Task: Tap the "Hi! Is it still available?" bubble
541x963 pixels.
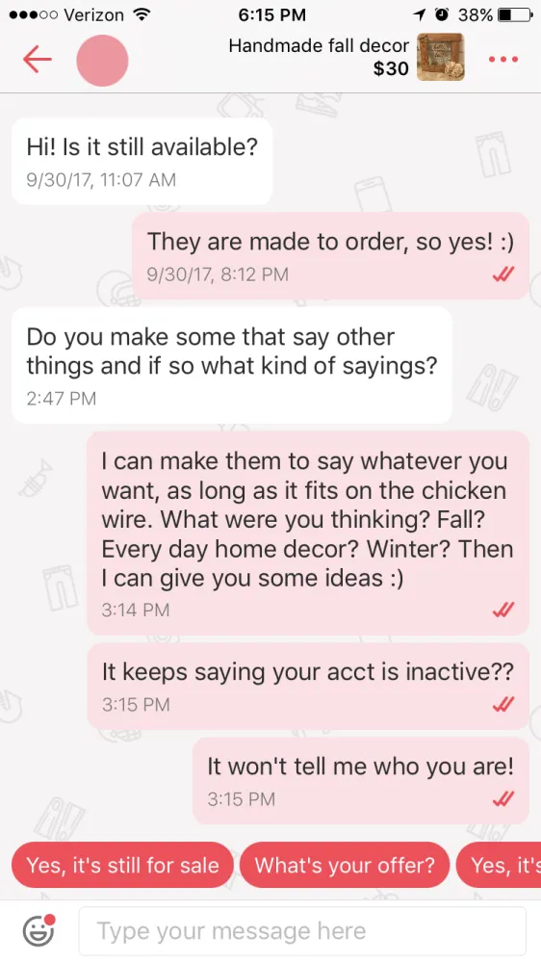Action: pyautogui.click(x=142, y=162)
